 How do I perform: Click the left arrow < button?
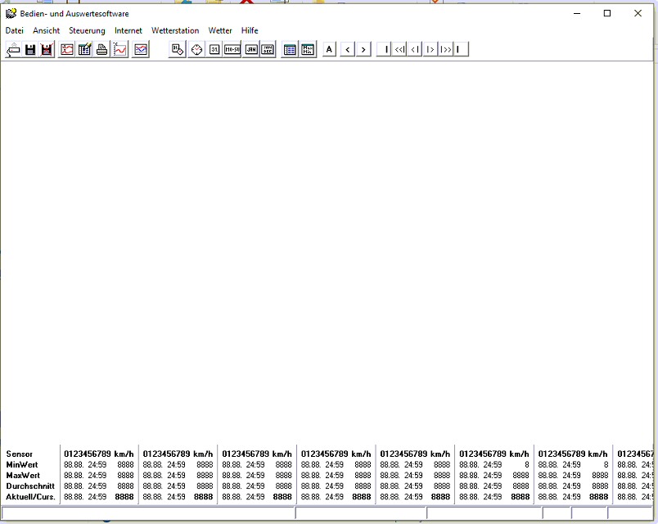pyautogui.click(x=347, y=50)
